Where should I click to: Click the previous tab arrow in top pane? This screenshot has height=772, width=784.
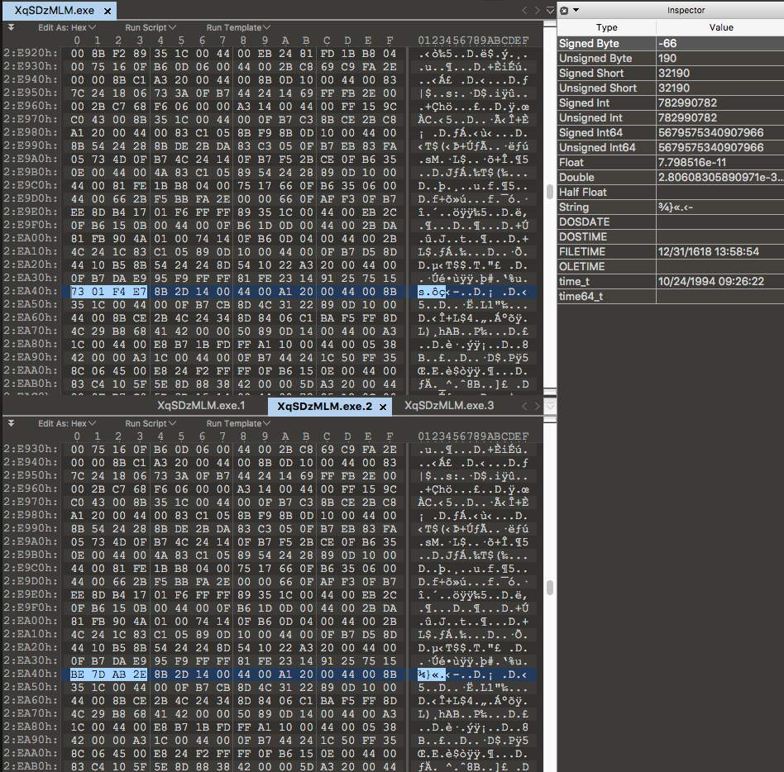[524, 11]
